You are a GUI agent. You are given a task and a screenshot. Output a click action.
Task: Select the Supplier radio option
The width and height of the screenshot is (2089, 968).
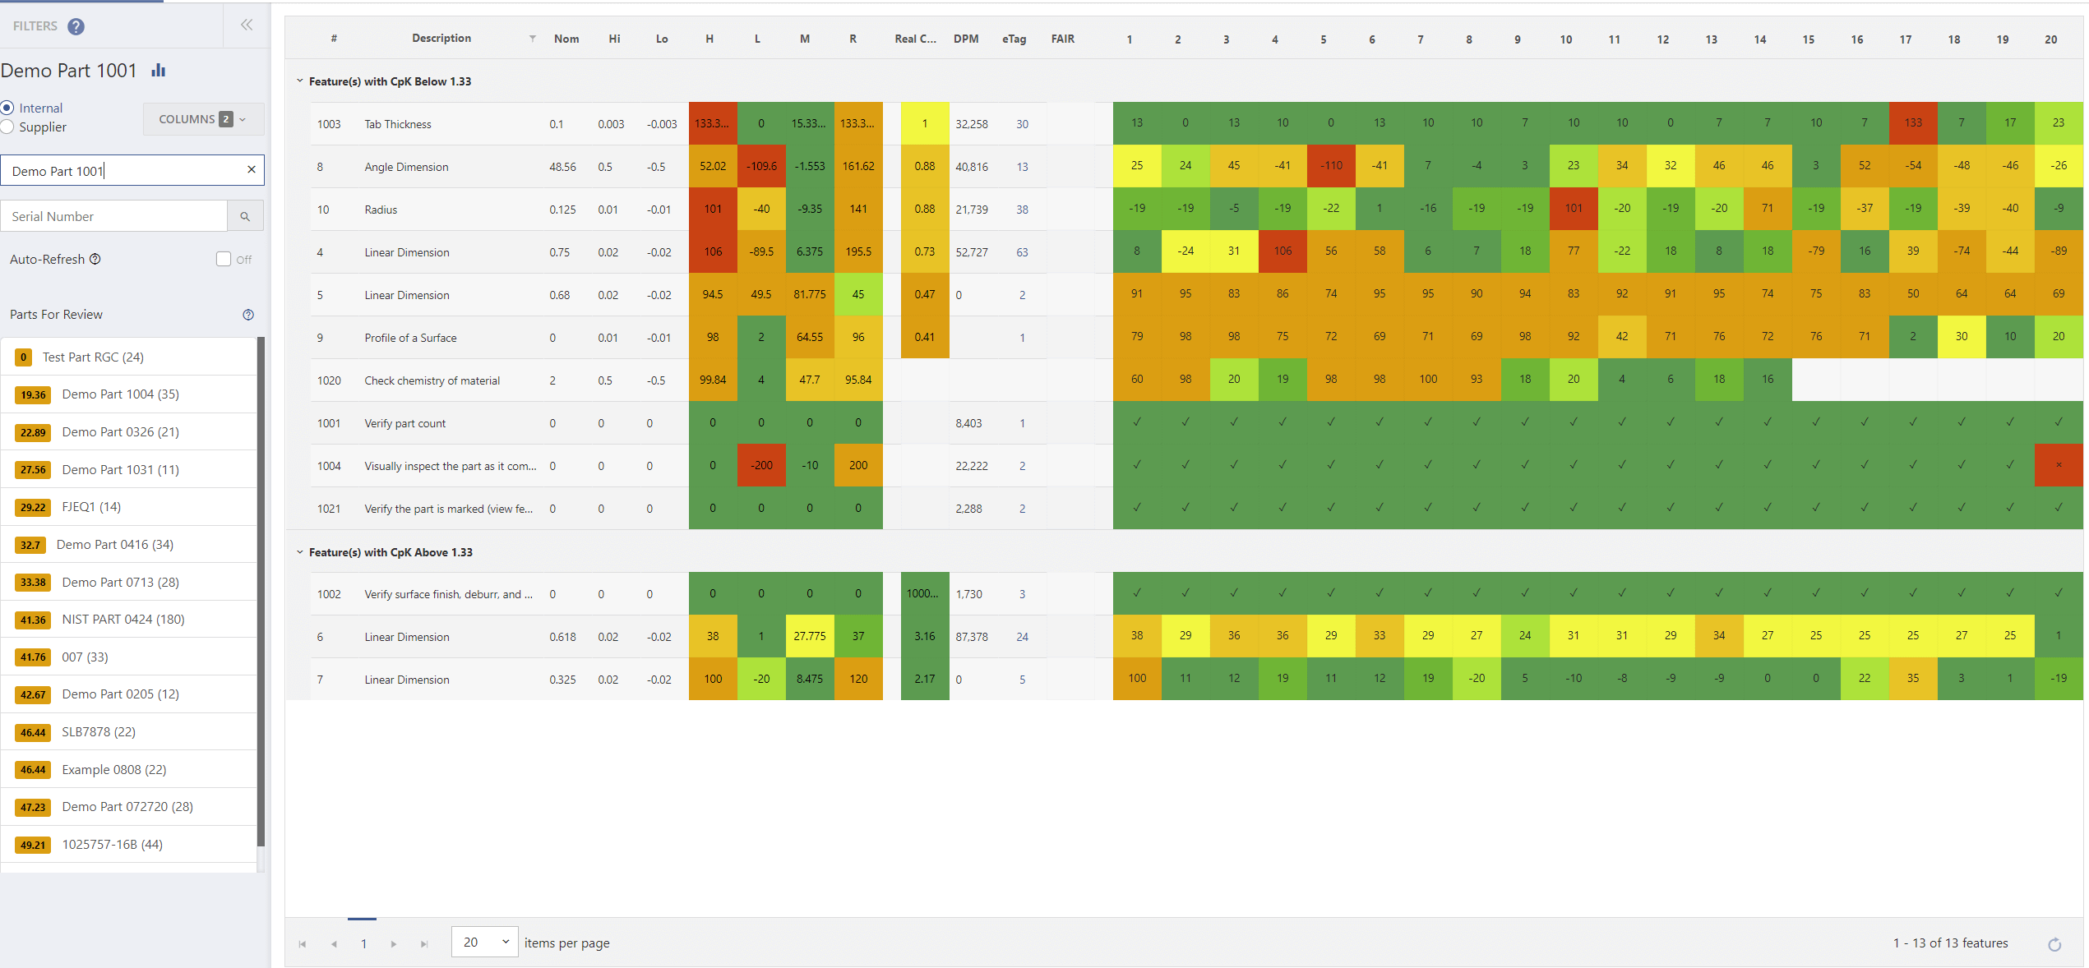coord(7,127)
